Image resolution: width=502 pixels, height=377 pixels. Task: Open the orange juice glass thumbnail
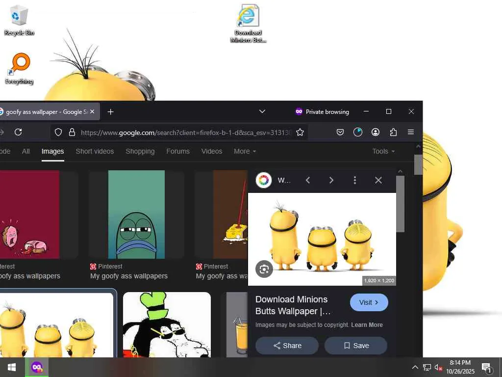(237, 324)
